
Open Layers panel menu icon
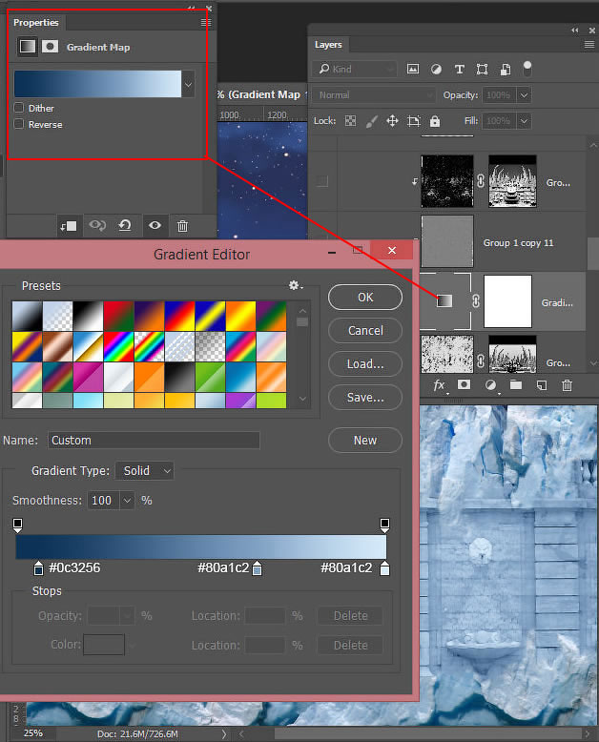coord(589,45)
